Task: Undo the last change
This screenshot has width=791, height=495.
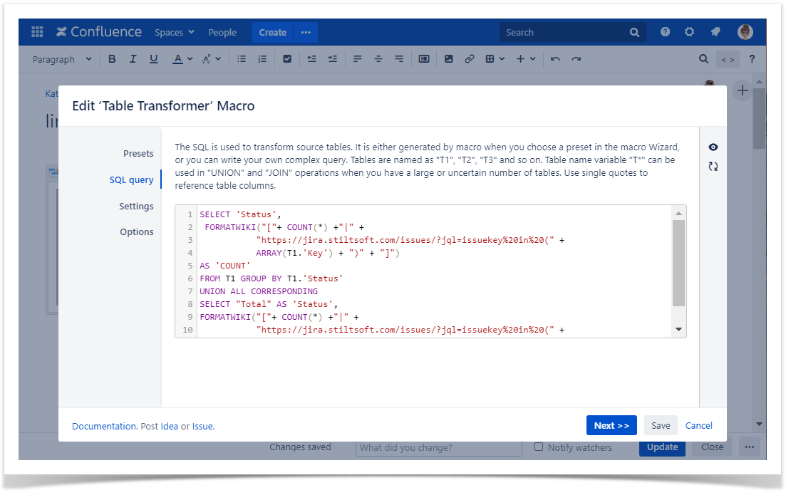Action: coord(555,59)
